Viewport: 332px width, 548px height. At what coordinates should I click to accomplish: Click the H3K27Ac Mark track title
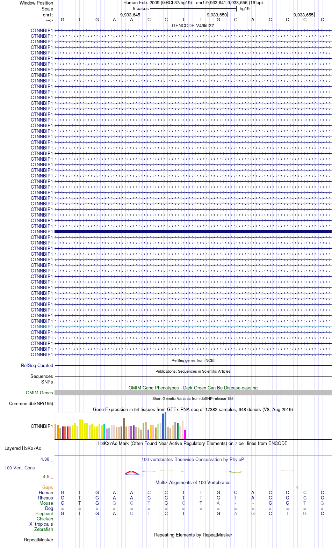point(193,443)
